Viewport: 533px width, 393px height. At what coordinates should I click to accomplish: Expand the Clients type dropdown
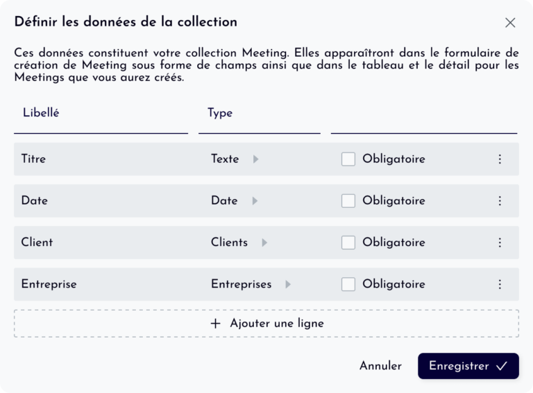point(264,243)
